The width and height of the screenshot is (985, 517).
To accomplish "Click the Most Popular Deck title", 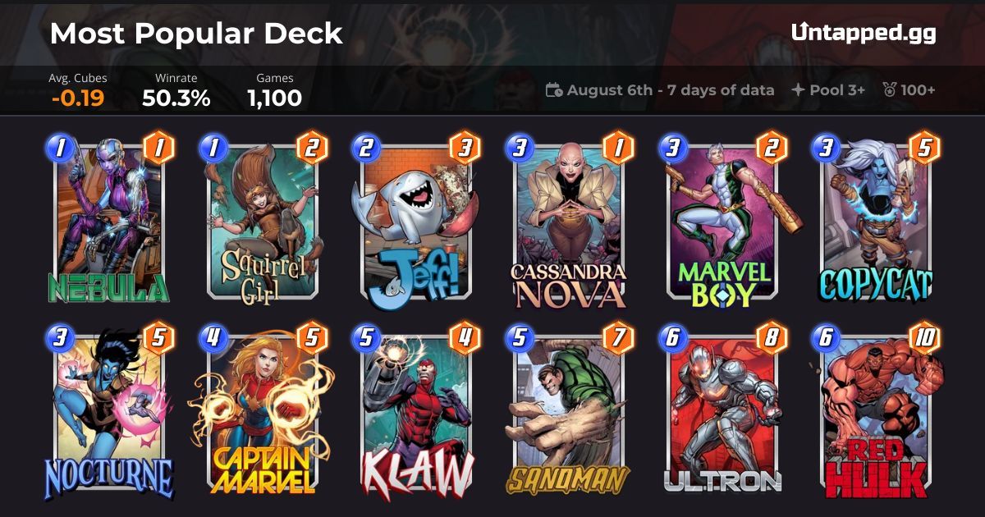I will pos(196,33).
